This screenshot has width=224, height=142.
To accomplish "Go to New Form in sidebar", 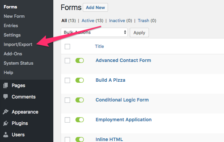I will (14, 16).
